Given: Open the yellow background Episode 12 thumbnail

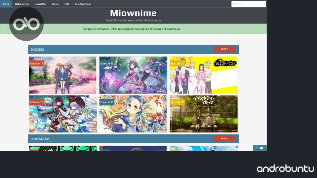Looking at the screenshot, I should pos(203,75).
